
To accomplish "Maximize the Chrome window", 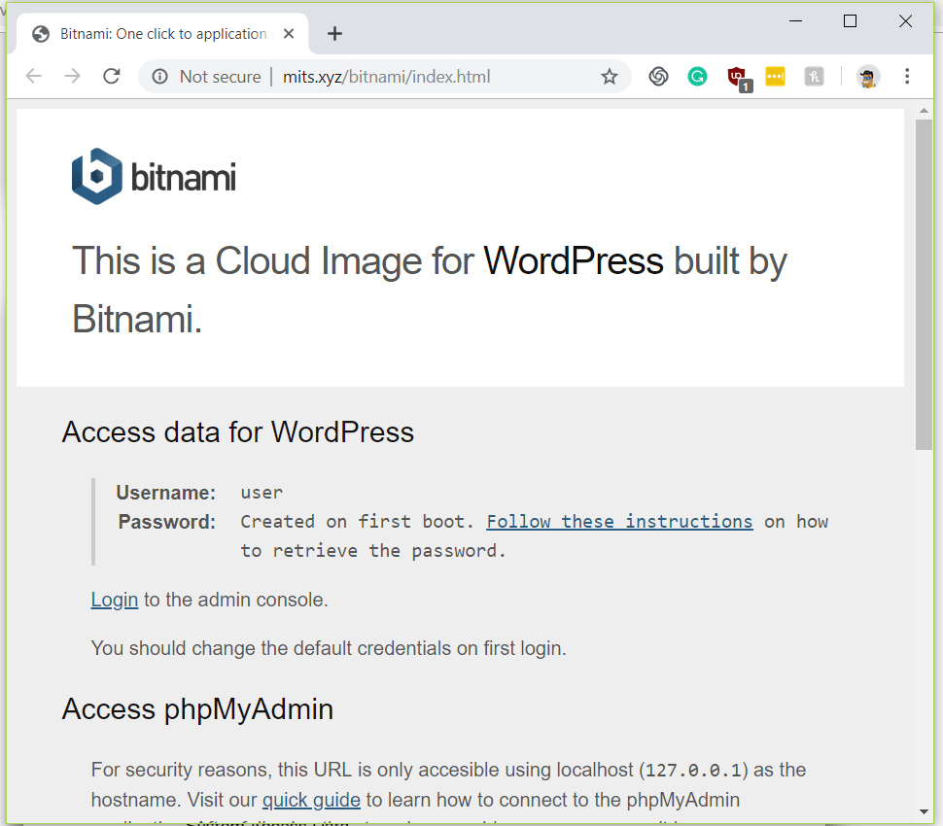I will coord(850,21).
